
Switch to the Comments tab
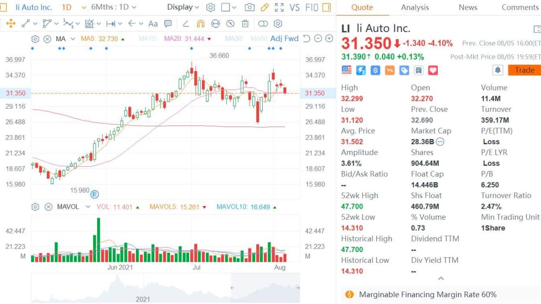tap(520, 7)
